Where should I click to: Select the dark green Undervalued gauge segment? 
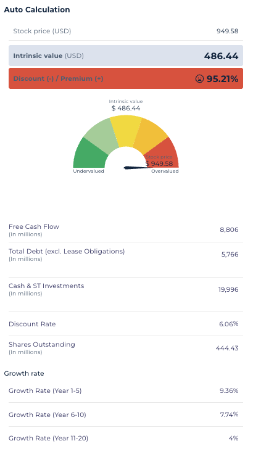point(90,154)
